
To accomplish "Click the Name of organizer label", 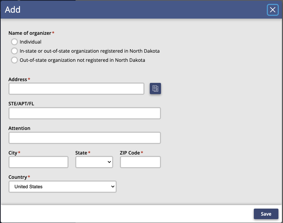I will click(x=30, y=33).
